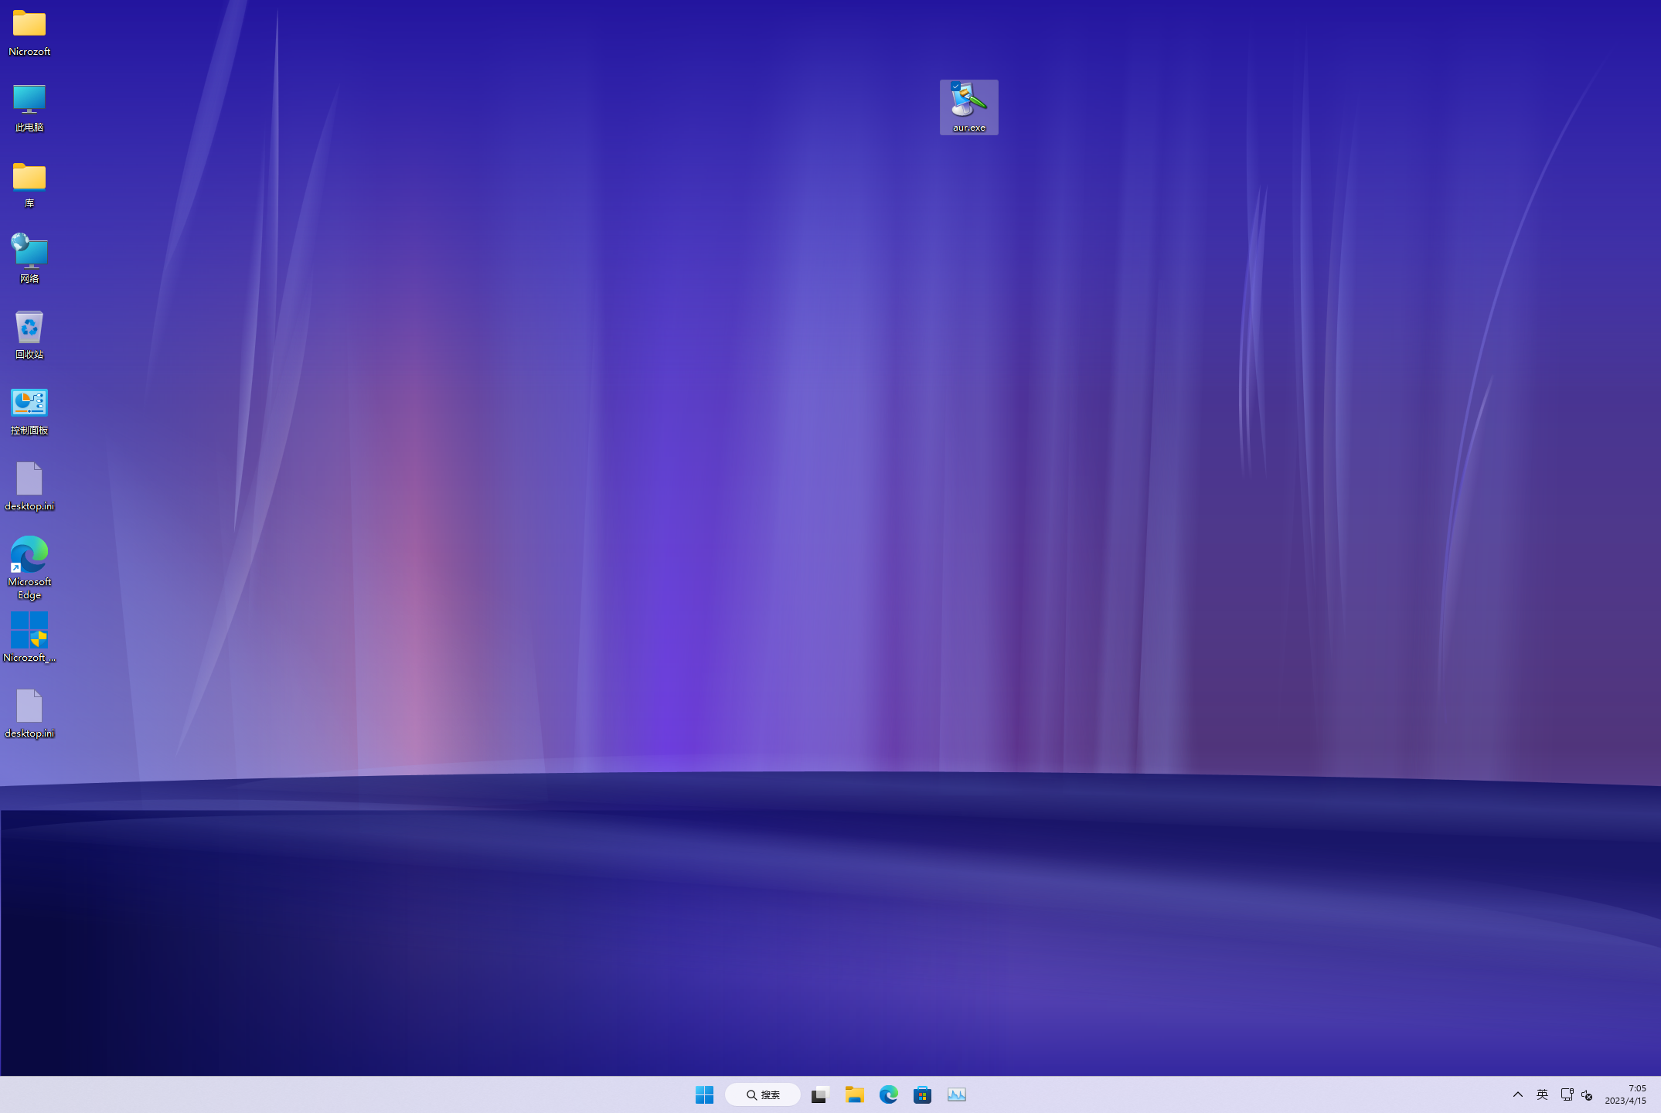
Task: Click the 搜索 taskbar search box
Action: point(763,1094)
